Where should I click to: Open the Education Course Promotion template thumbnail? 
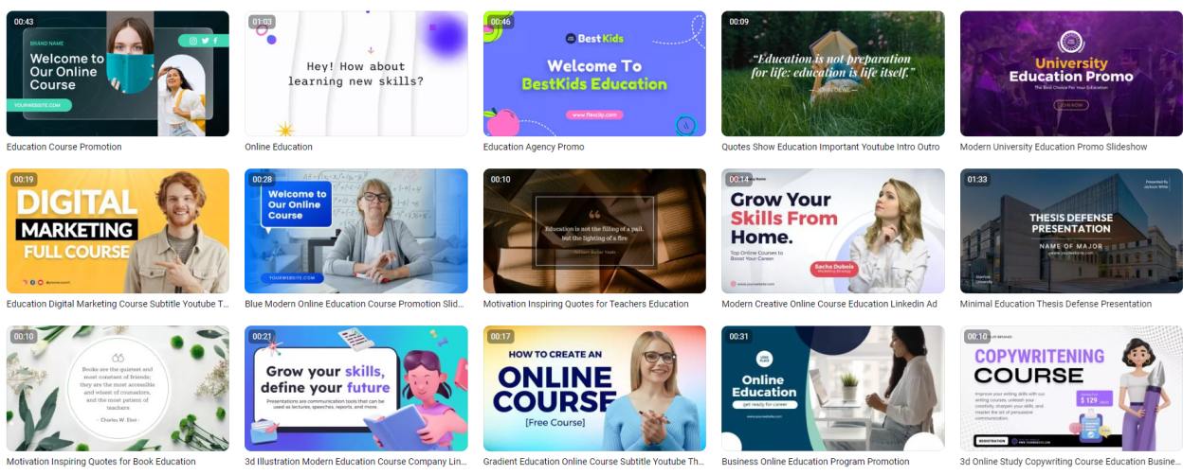[118, 74]
